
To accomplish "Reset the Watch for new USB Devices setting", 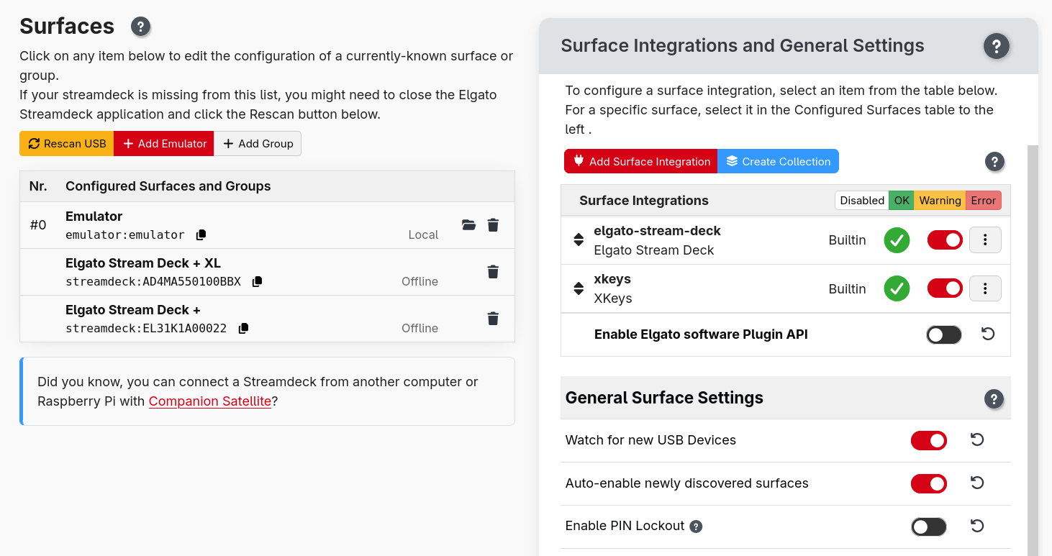I will coord(976,439).
